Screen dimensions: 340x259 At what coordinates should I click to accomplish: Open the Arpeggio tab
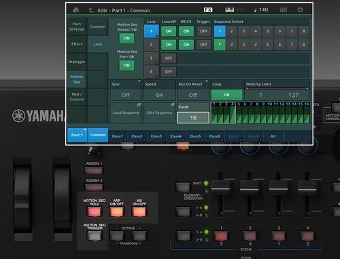pyautogui.click(x=77, y=62)
